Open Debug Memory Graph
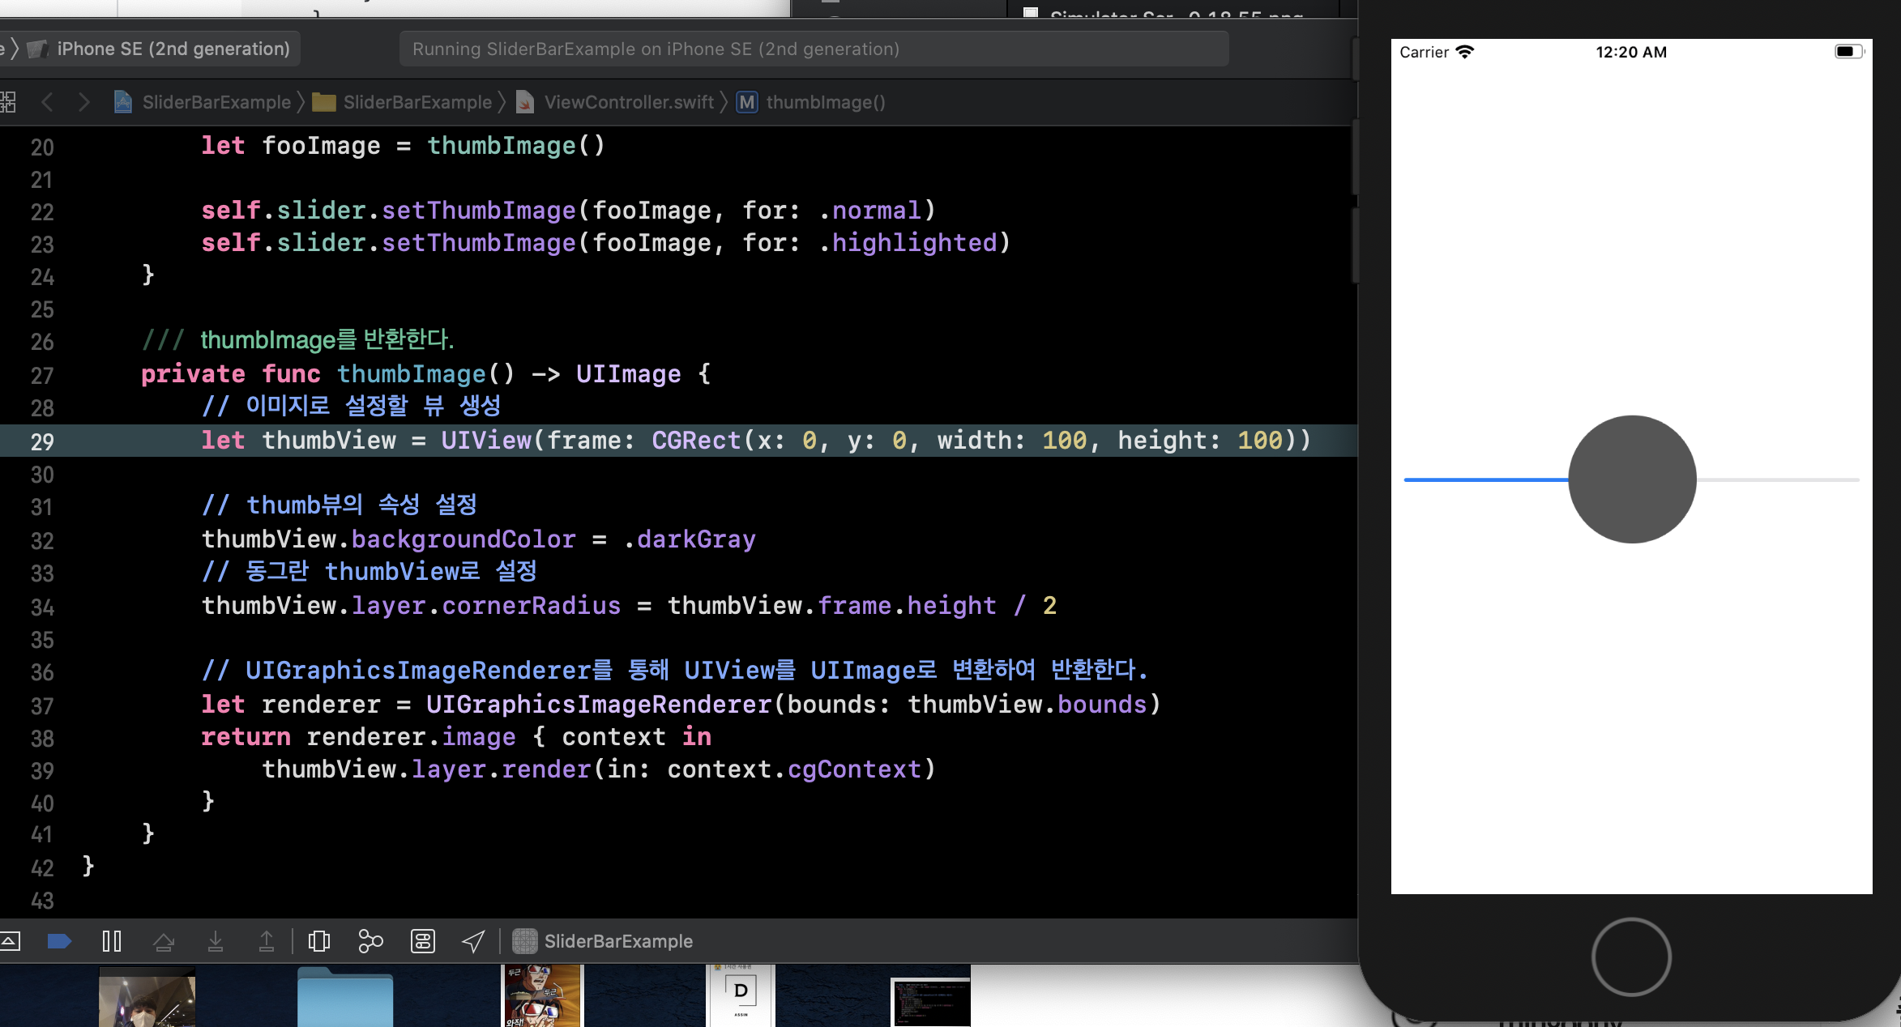This screenshot has width=1901, height=1027. coord(370,941)
